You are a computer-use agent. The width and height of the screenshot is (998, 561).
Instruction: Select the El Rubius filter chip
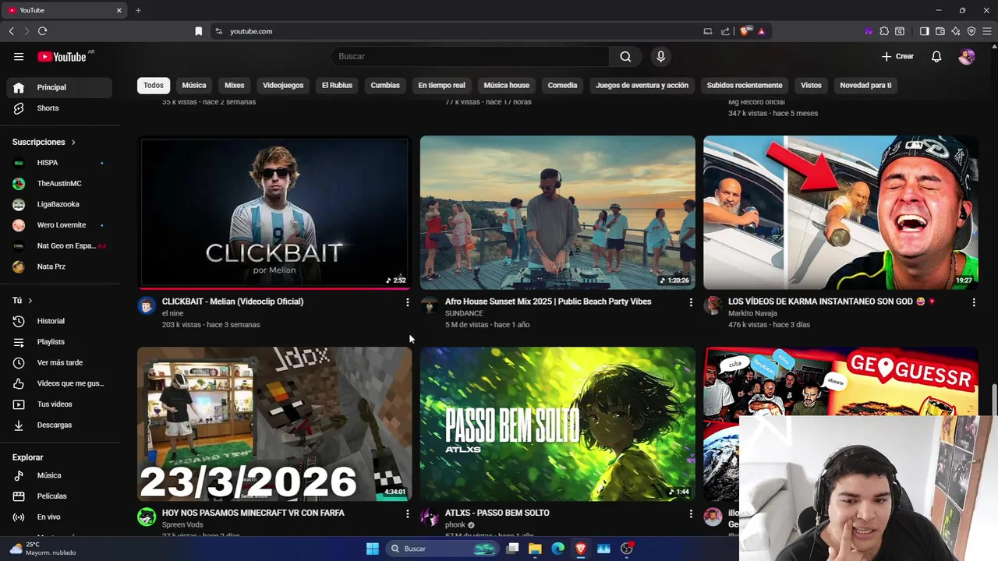pos(337,85)
